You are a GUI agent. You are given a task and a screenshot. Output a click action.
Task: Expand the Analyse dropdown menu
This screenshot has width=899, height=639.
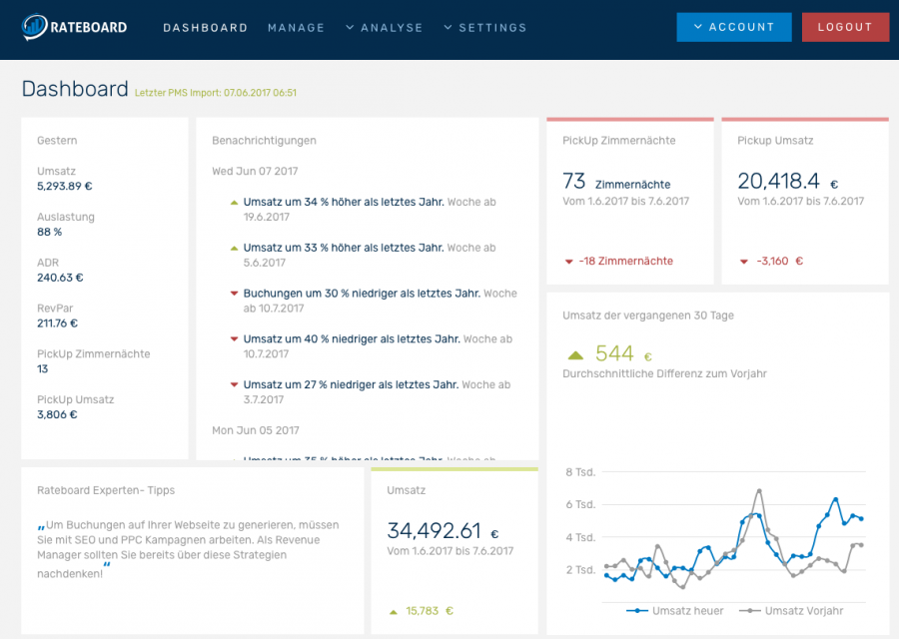(385, 28)
